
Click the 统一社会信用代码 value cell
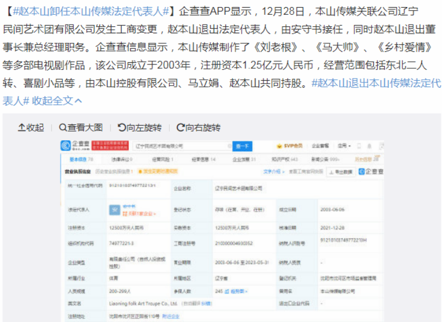click(x=132, y=186)
